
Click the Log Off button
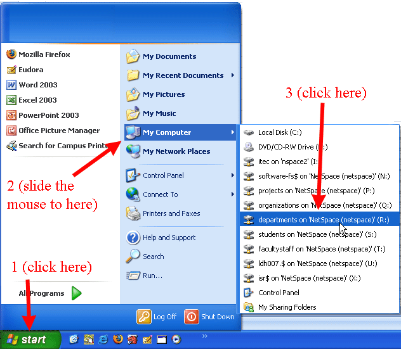click(x=157, y=317)
